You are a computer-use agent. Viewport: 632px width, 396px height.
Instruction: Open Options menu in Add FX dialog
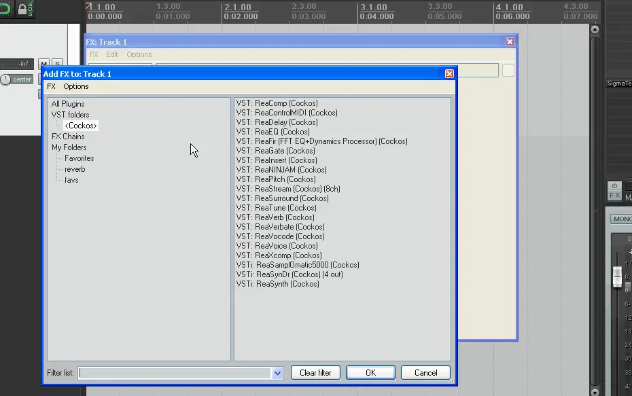[76, 86]
